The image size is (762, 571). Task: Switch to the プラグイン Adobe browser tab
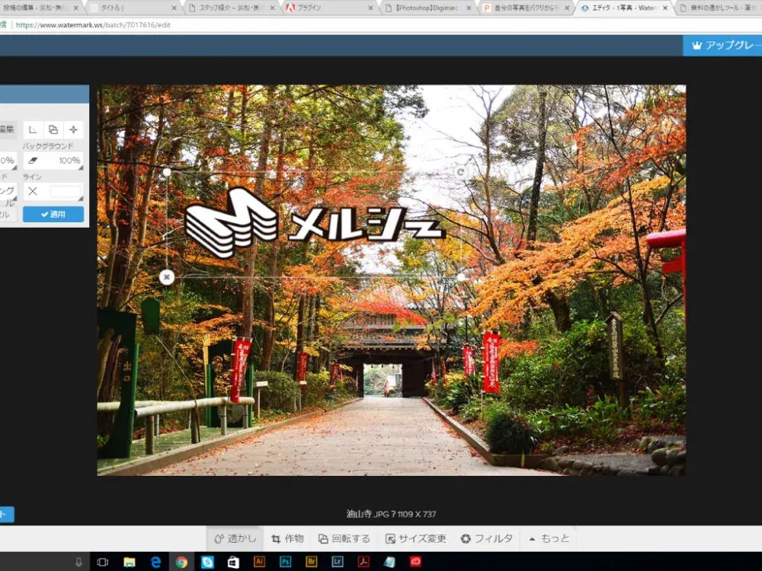pyautogui.click(x=329, y=8)
